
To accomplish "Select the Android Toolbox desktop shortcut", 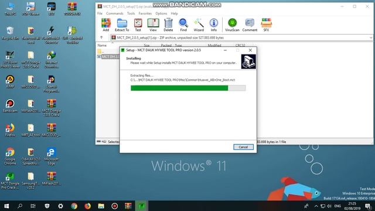I will pyautogui.click(x=72, y=35).
